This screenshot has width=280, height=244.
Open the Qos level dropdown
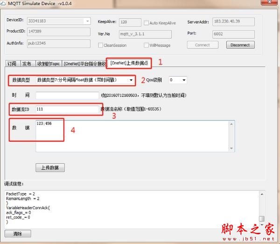[184, 80]
